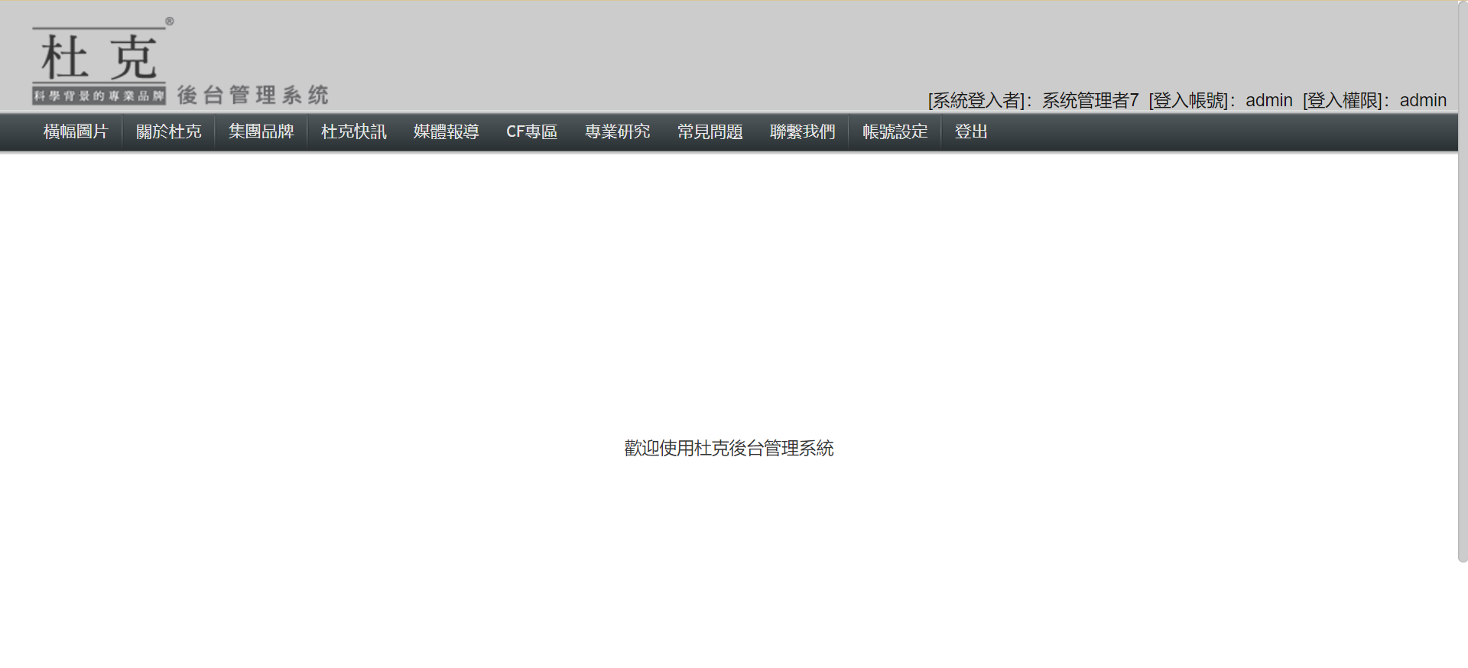Open 帳號設定 account settings
Screen dimensions: 1468x668
[895, 132]
